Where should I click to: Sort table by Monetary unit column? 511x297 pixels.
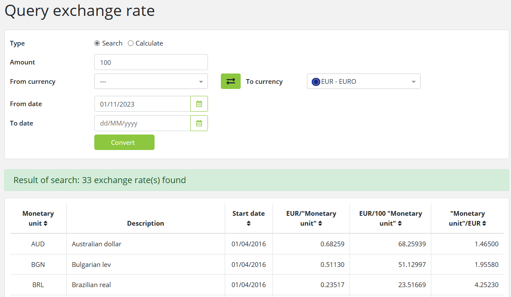pyautogui.click(x=45, y=224)
